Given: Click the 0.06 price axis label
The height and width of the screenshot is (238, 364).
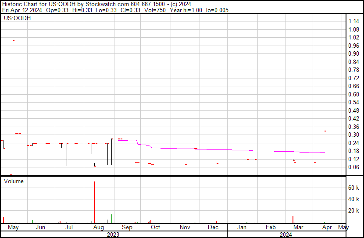Looking at the screenshot, I should pos(353,167).
